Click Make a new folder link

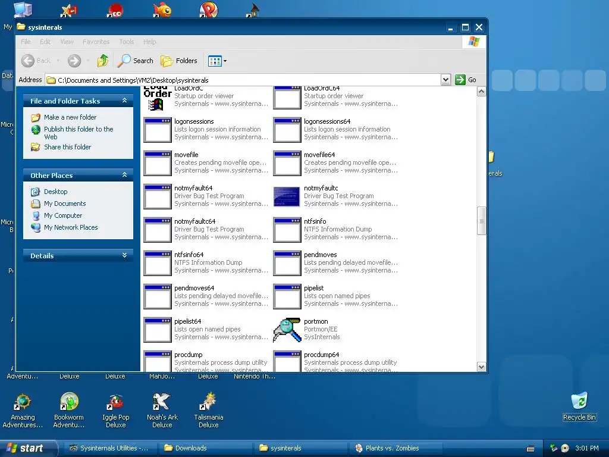70,117
